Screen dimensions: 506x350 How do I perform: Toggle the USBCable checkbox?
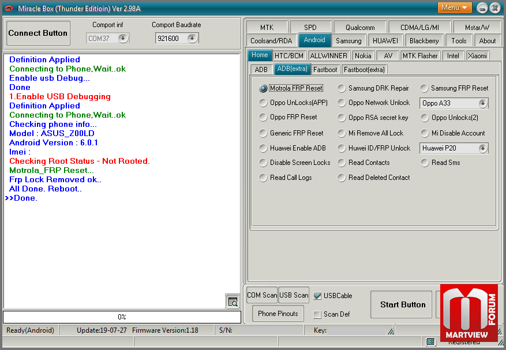317,296
